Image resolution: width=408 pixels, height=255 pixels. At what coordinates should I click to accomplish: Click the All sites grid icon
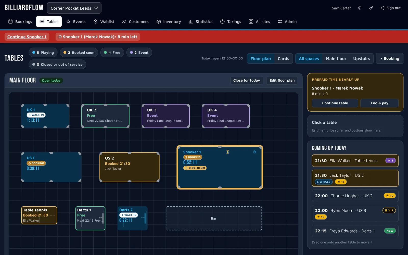(x=251, y=22)
